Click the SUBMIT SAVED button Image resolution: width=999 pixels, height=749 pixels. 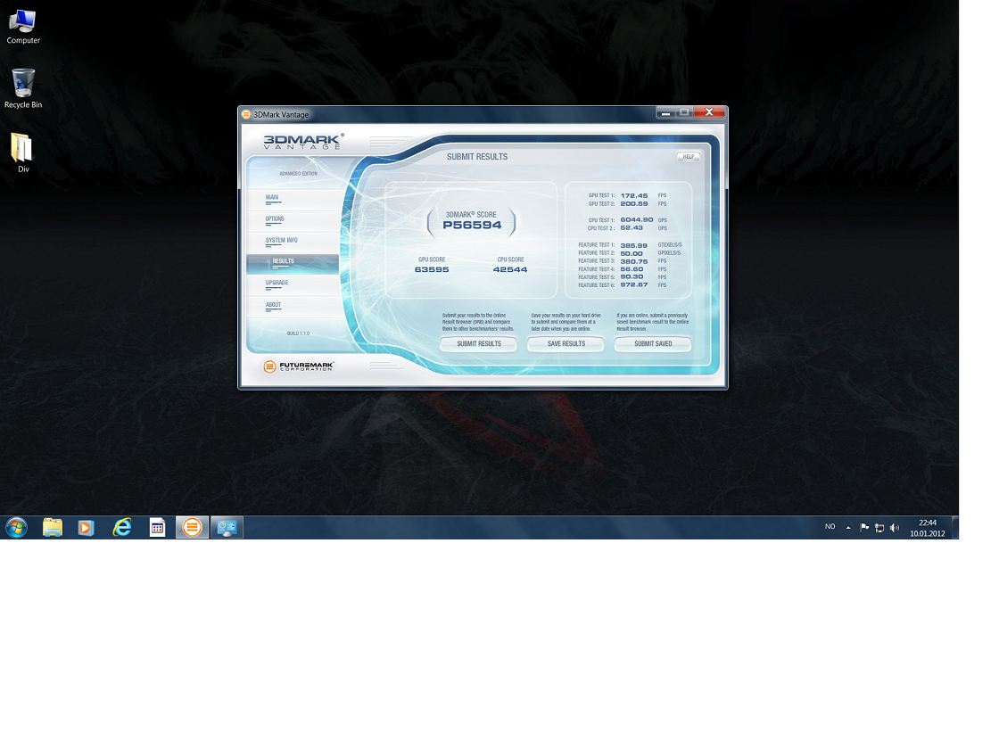pos(653,344)
